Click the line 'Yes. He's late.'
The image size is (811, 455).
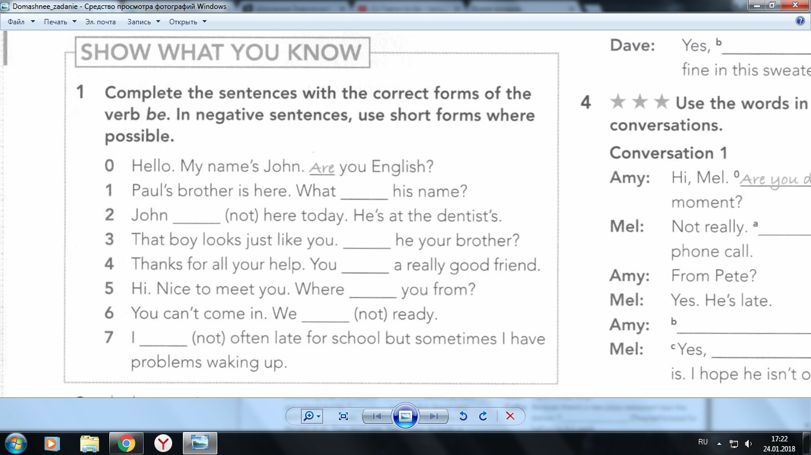point(721,300)
